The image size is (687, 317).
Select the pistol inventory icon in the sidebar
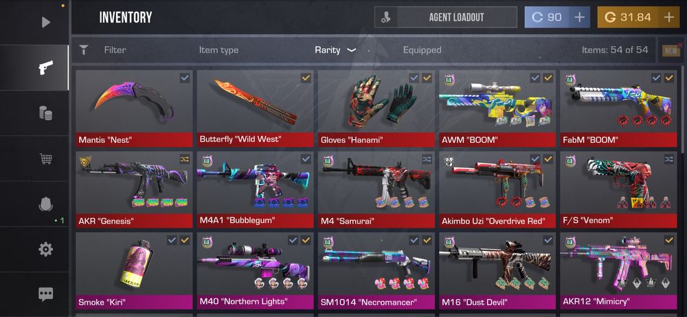[x=45, y=67]
